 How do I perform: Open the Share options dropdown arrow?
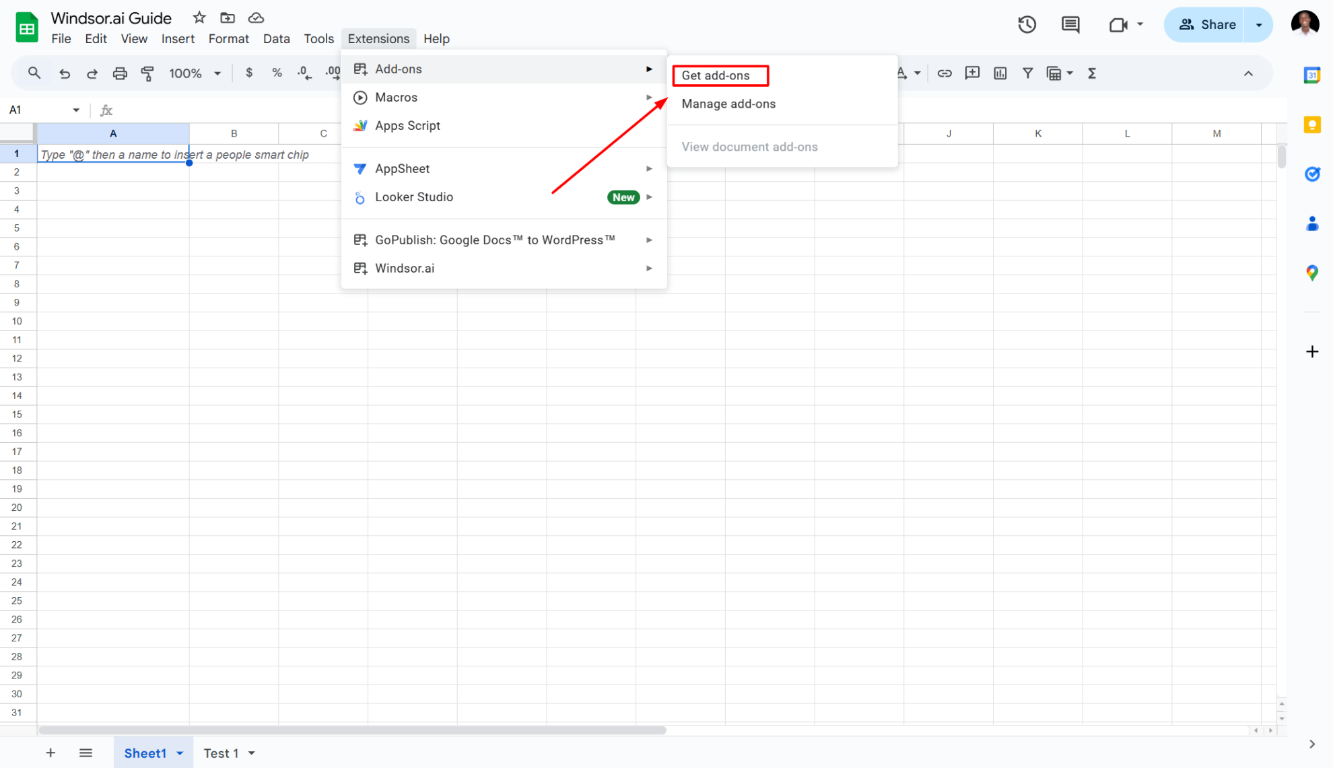tap(1259, 25)
